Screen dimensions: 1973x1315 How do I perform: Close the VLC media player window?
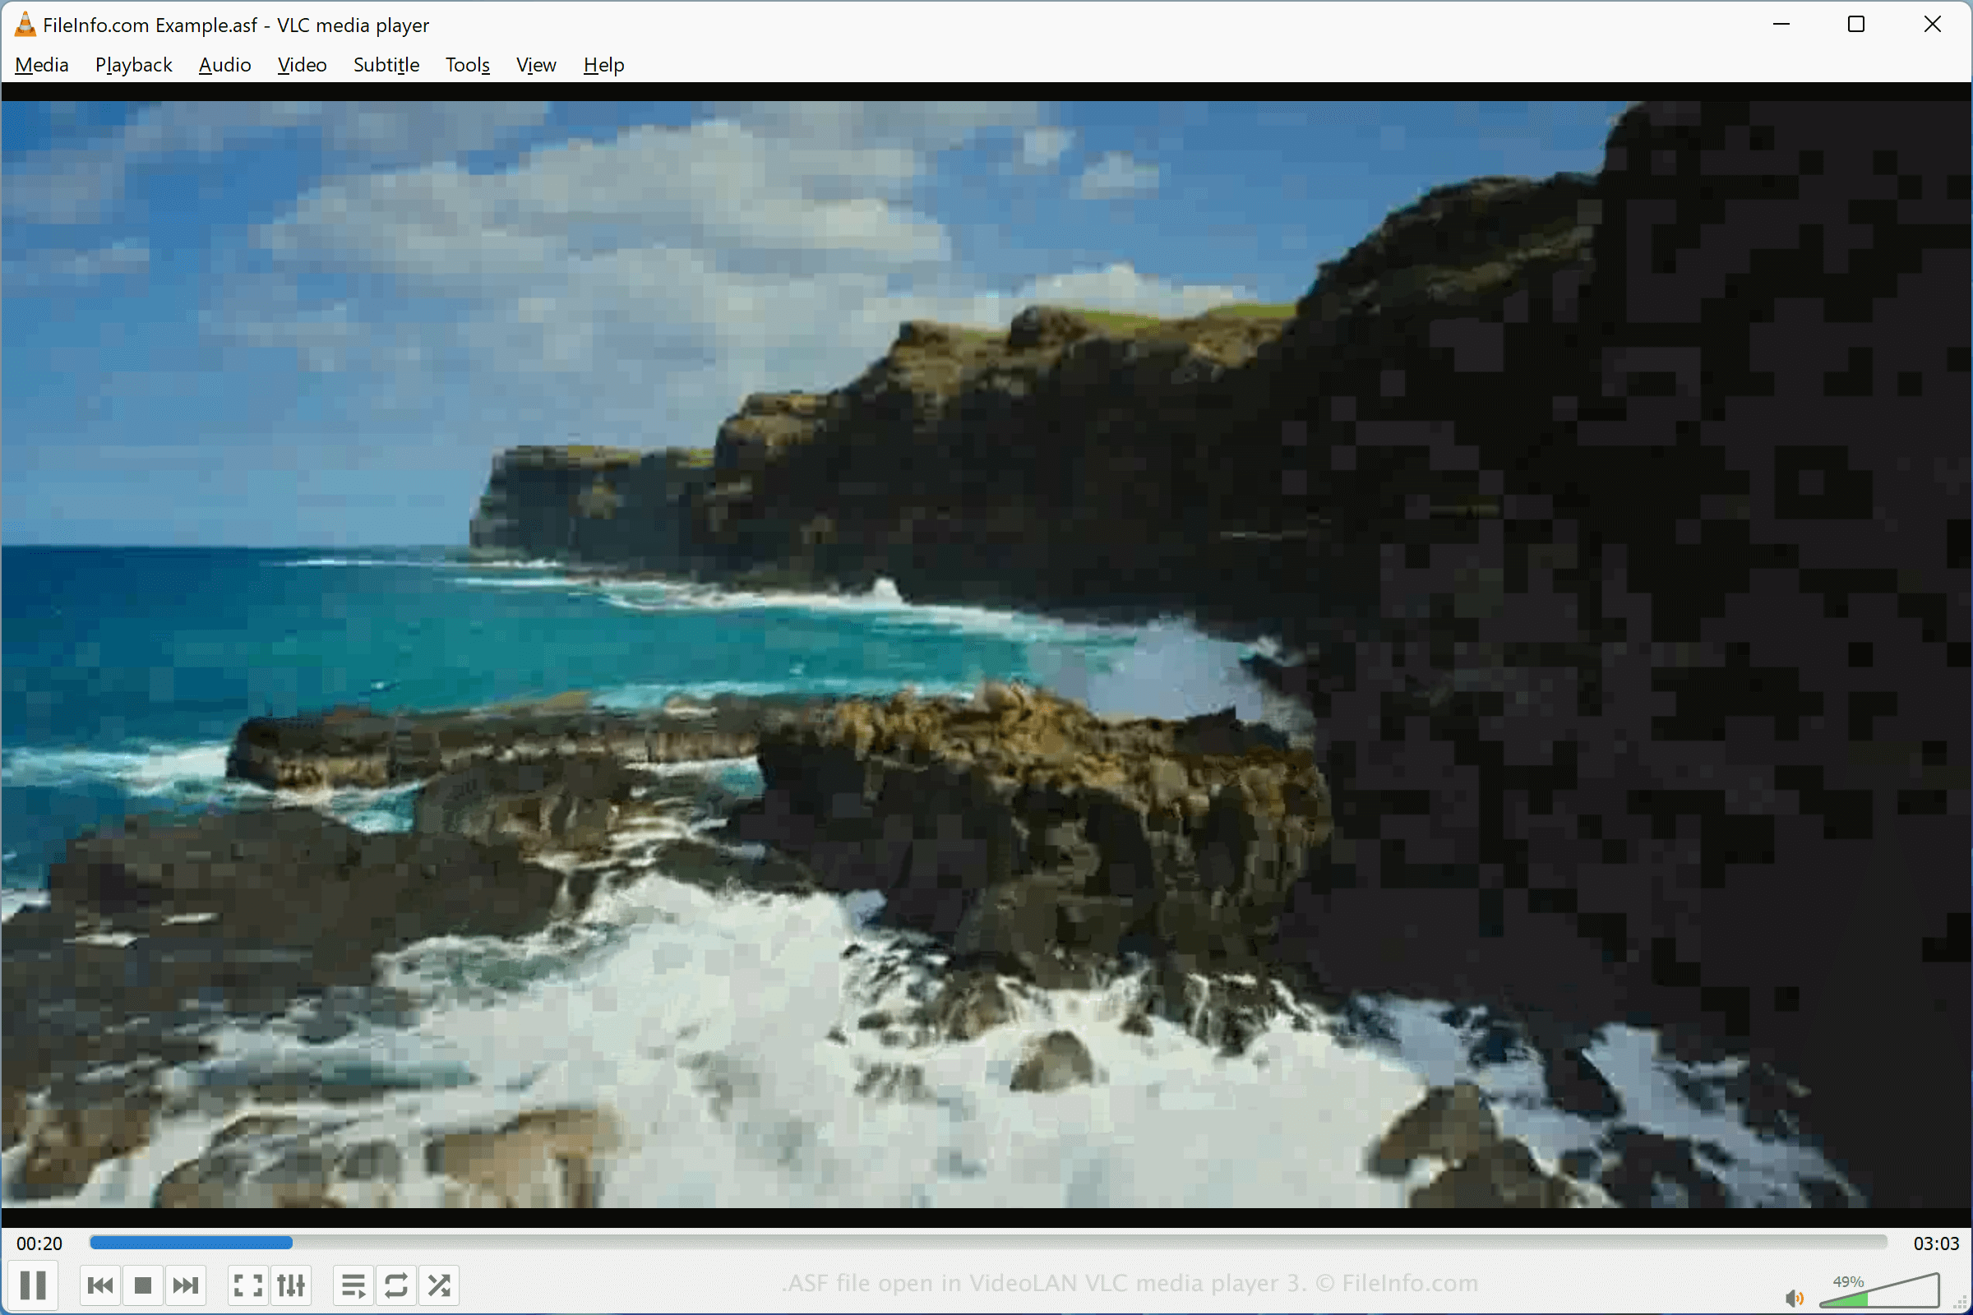pyautogui.click(x=1933, y=25)
